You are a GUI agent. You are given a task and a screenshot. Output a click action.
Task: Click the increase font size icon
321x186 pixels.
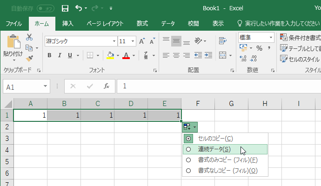(142, 41)
